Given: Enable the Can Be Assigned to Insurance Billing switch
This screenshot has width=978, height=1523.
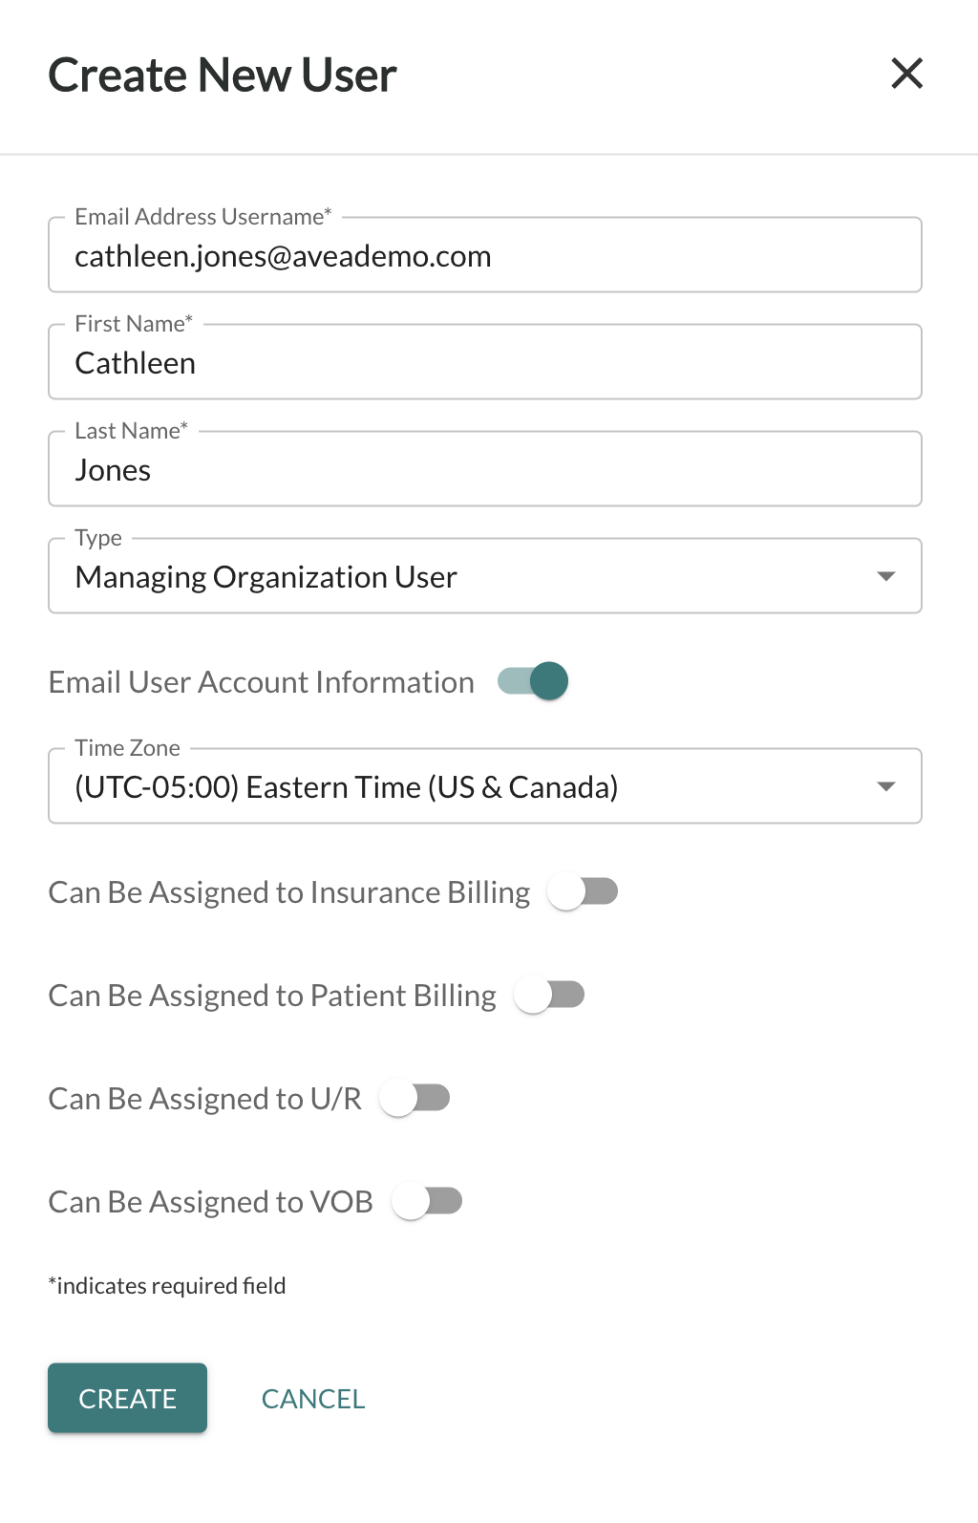Looking at the screenshot, I should click(583, 891).
